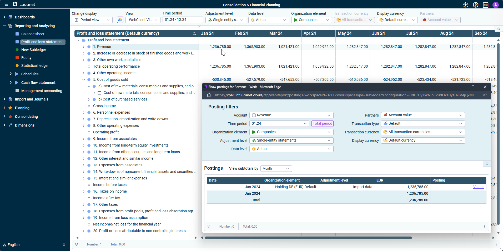
Task: Collapse the filter bar with the double chevron
Action: (499, 29)
